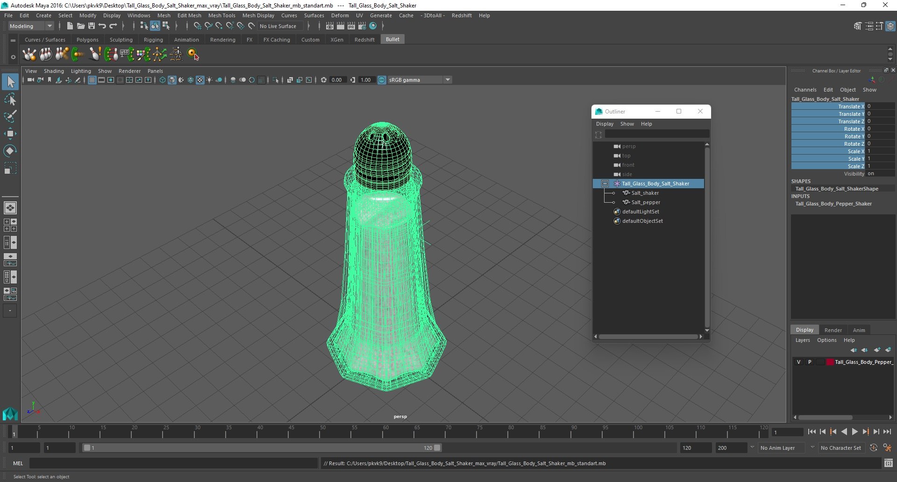Open the Anim layer tab
Viewport: 897px width, 482px height.
(x=859, y=330)
